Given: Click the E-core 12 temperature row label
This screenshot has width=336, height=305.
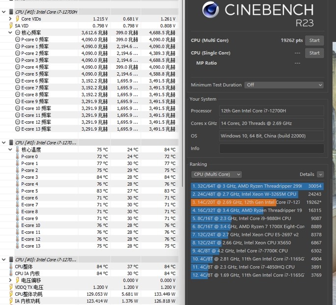Looking at the screenshot, I should coord(30,239).
